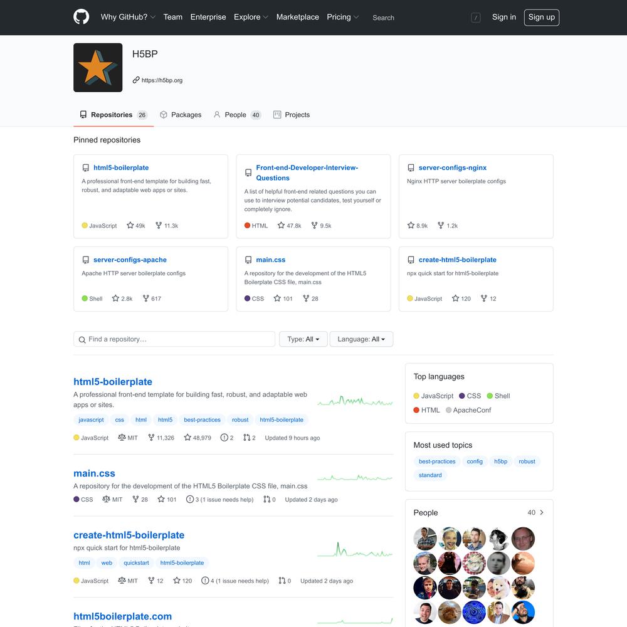
Task: Open the Language: All filter dropdown
Action: [x=361, y=339]
